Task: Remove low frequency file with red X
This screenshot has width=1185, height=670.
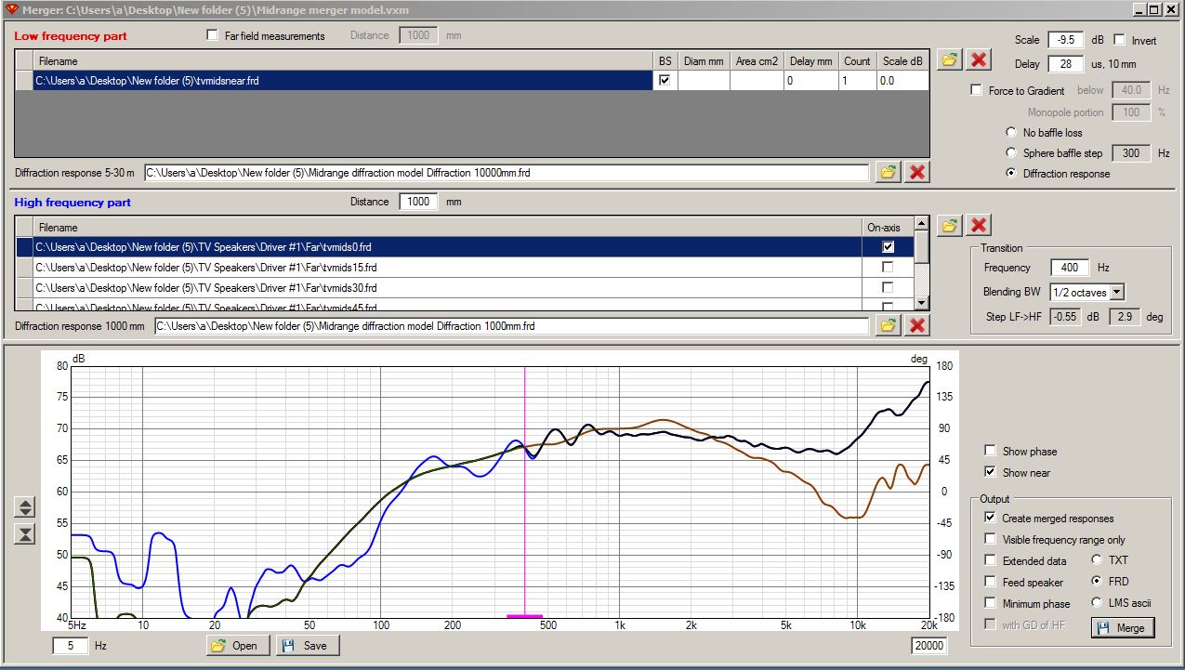Action: (978, 59)
